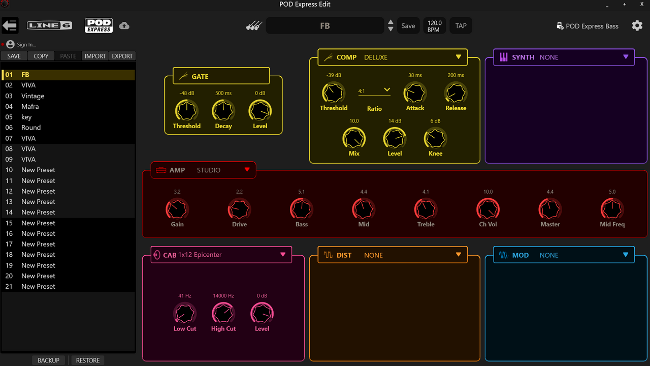Screen dimensions: 650x366
Task: Step to the next preset with down arrow
Action: (391, 29)
